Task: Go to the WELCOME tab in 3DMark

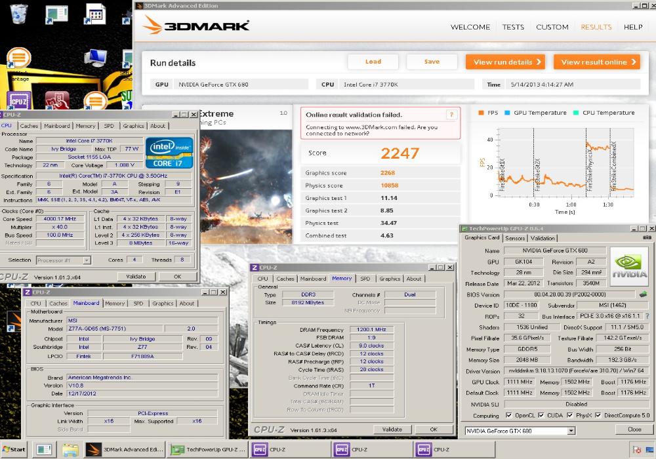Action: 470,27
